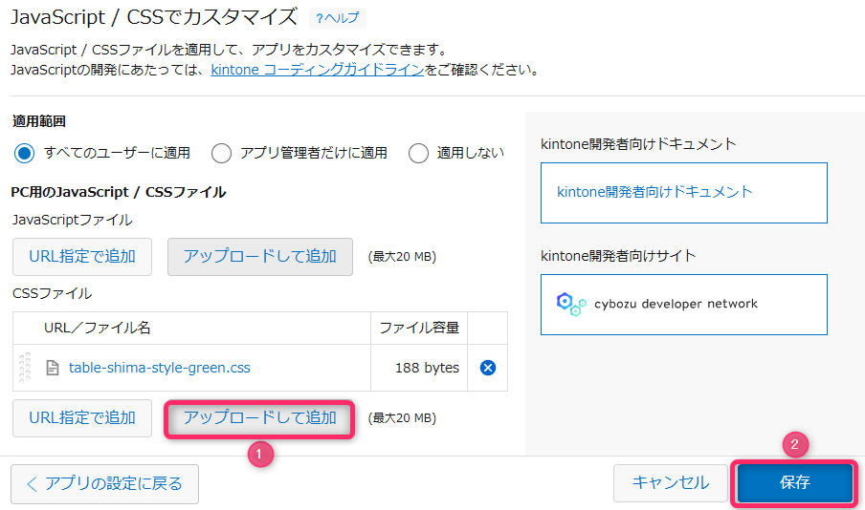The width and height of the screenshot is (865, 510).
Task: Delete table-shima-style-green.css with the blue X icon
Action: pyautogui.click(x=487, y=368)
